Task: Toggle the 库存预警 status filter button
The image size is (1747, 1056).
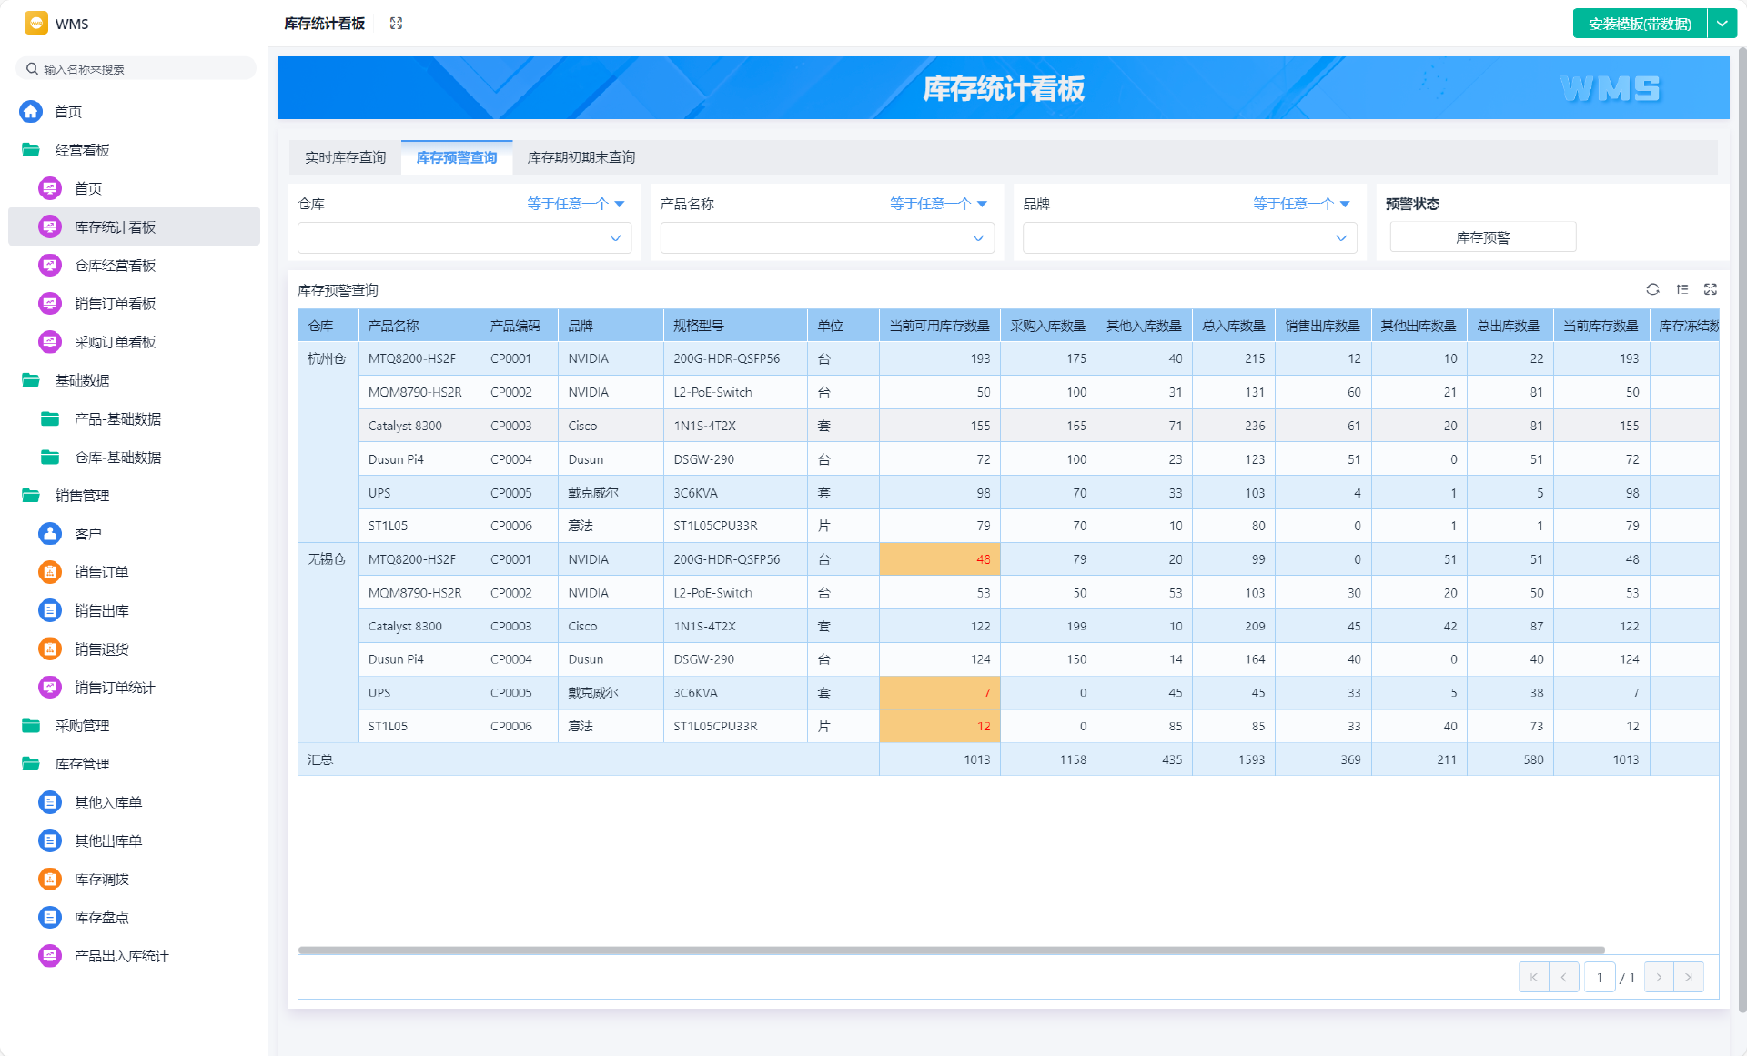Action: tap(1482, 237)
